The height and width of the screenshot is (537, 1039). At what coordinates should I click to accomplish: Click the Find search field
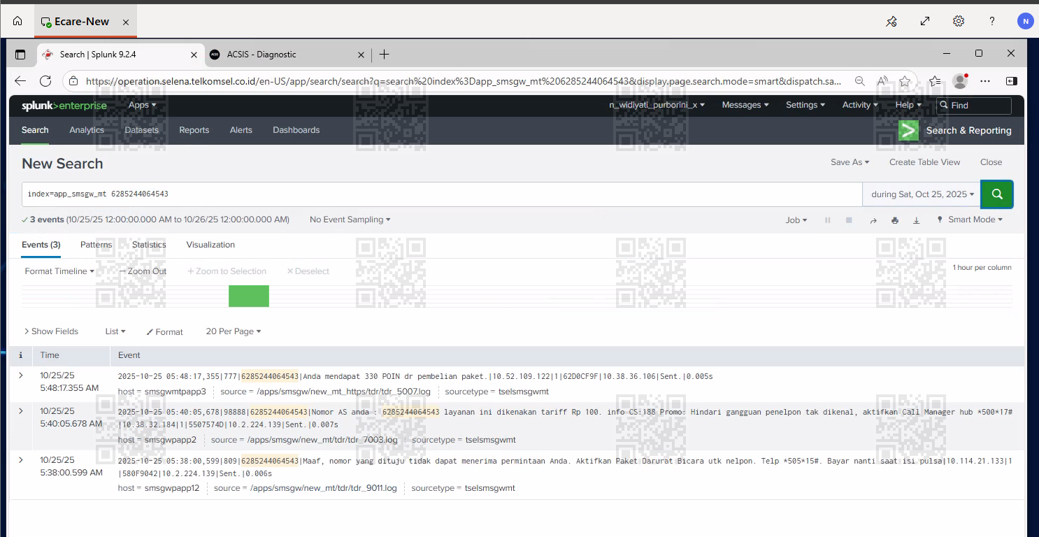tap(974, 106)
